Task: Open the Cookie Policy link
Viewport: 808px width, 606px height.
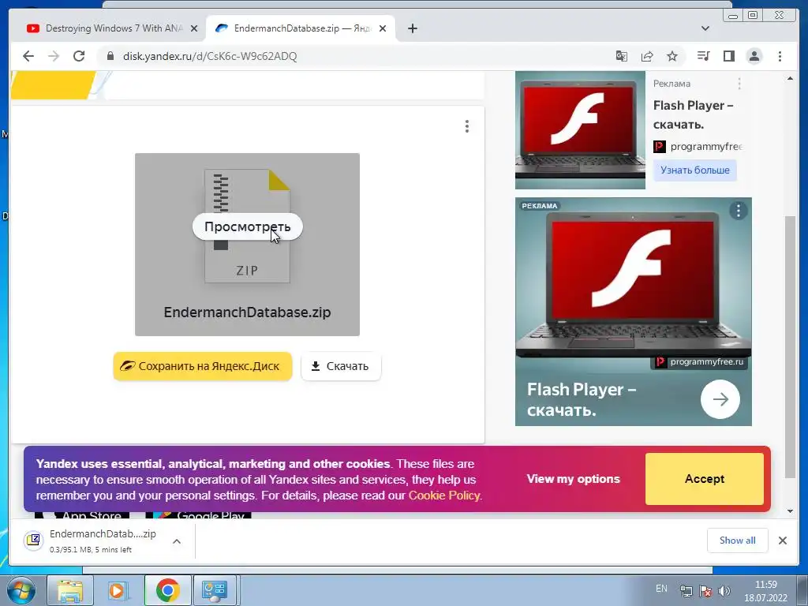Action: [444, 496]
